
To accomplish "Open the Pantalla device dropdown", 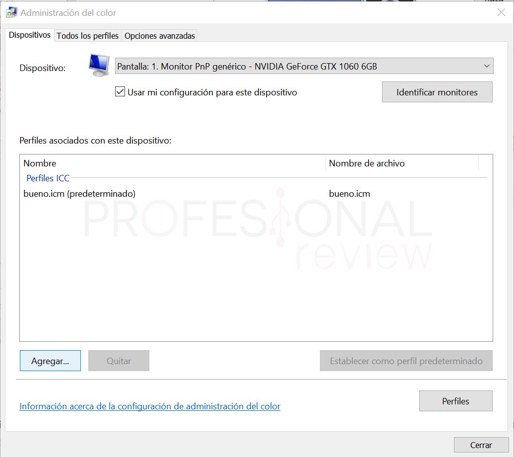I will [304, 66].
